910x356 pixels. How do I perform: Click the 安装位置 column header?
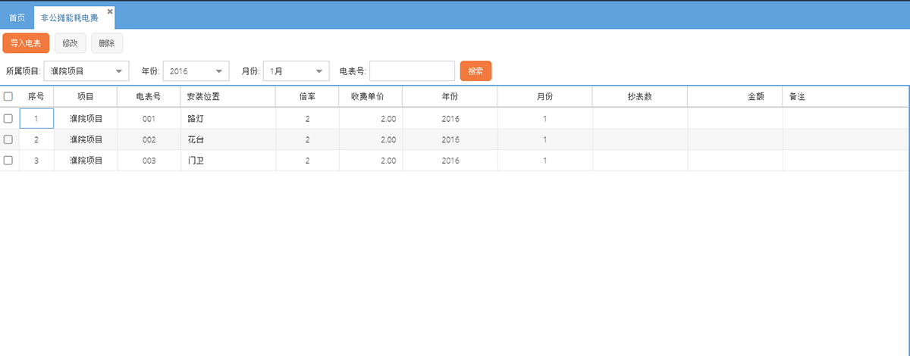tap(227, 97)
